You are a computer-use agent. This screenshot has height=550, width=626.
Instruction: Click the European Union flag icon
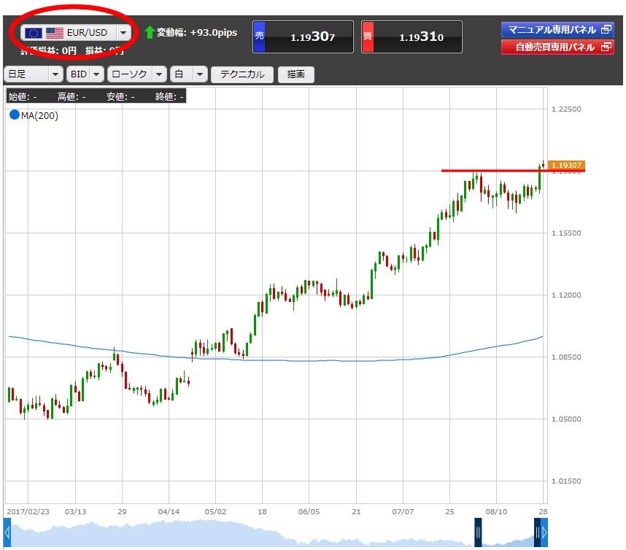point(33,33)
